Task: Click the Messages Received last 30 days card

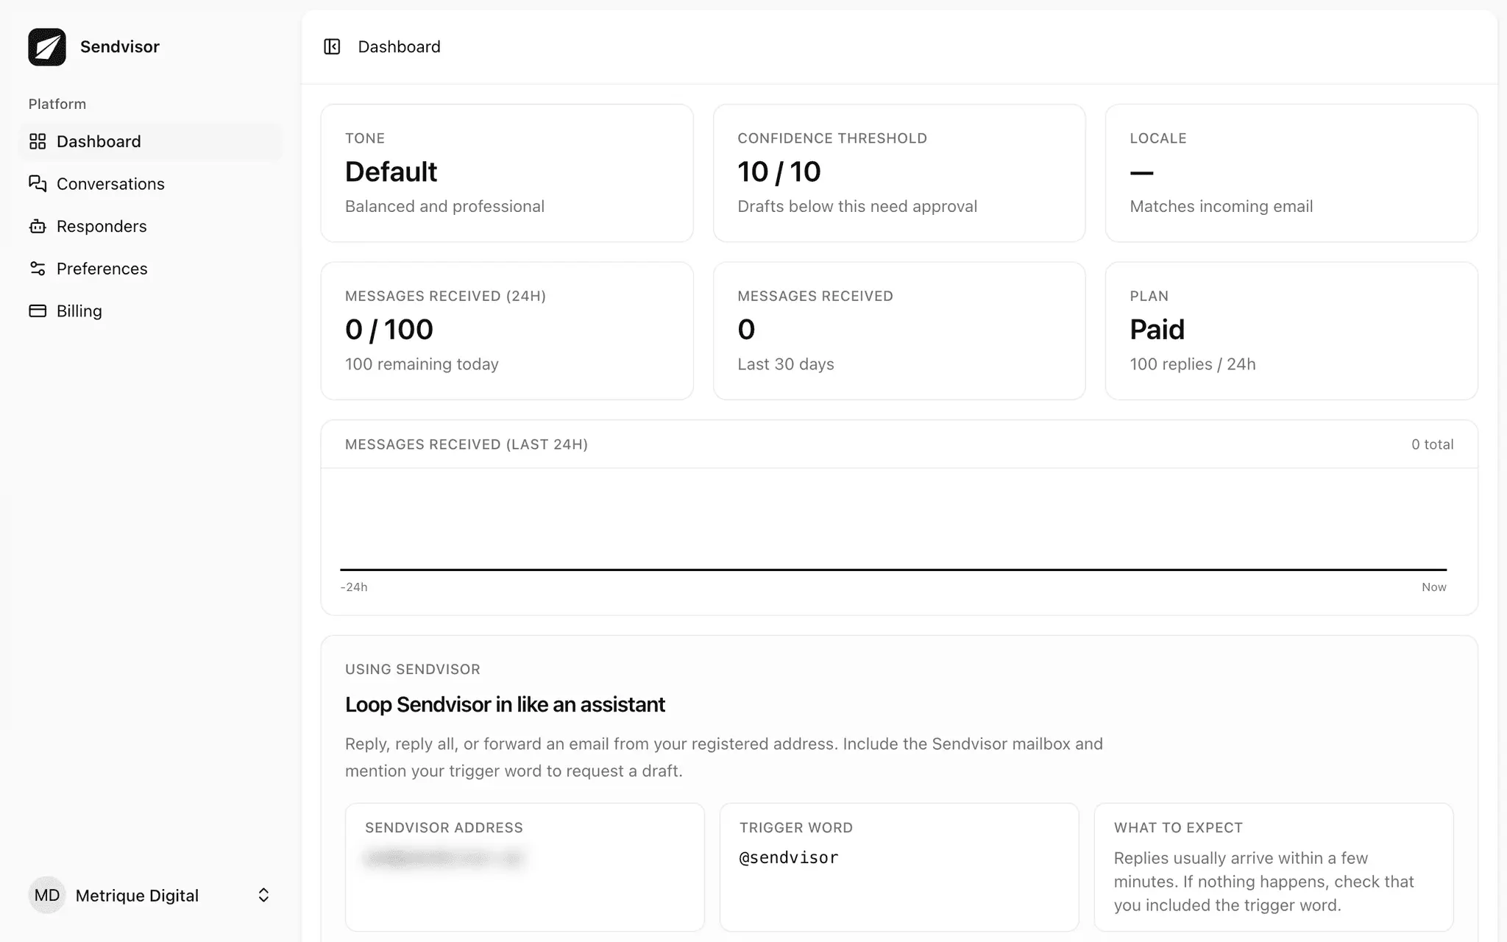Action: pyautogui.click(x=899, y=331)
